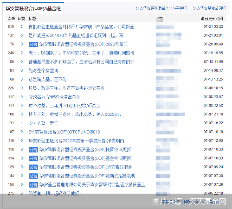
Task: Click 公告 badge on 基金合同更新 row
Action: (33, 158)
